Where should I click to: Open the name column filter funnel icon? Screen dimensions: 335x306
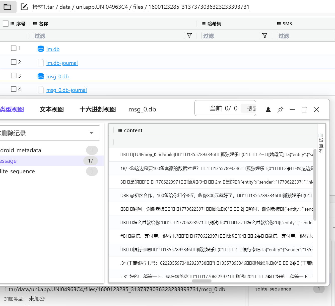(x=189, y=36)
